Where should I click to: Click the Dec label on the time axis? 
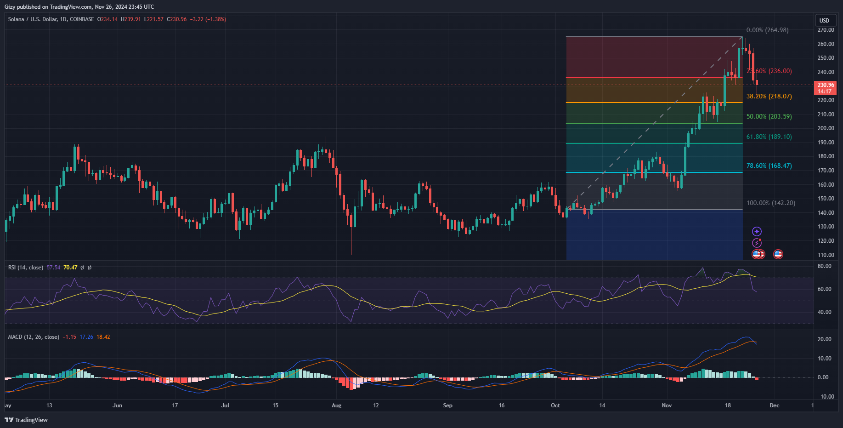[x=775, y=405]
